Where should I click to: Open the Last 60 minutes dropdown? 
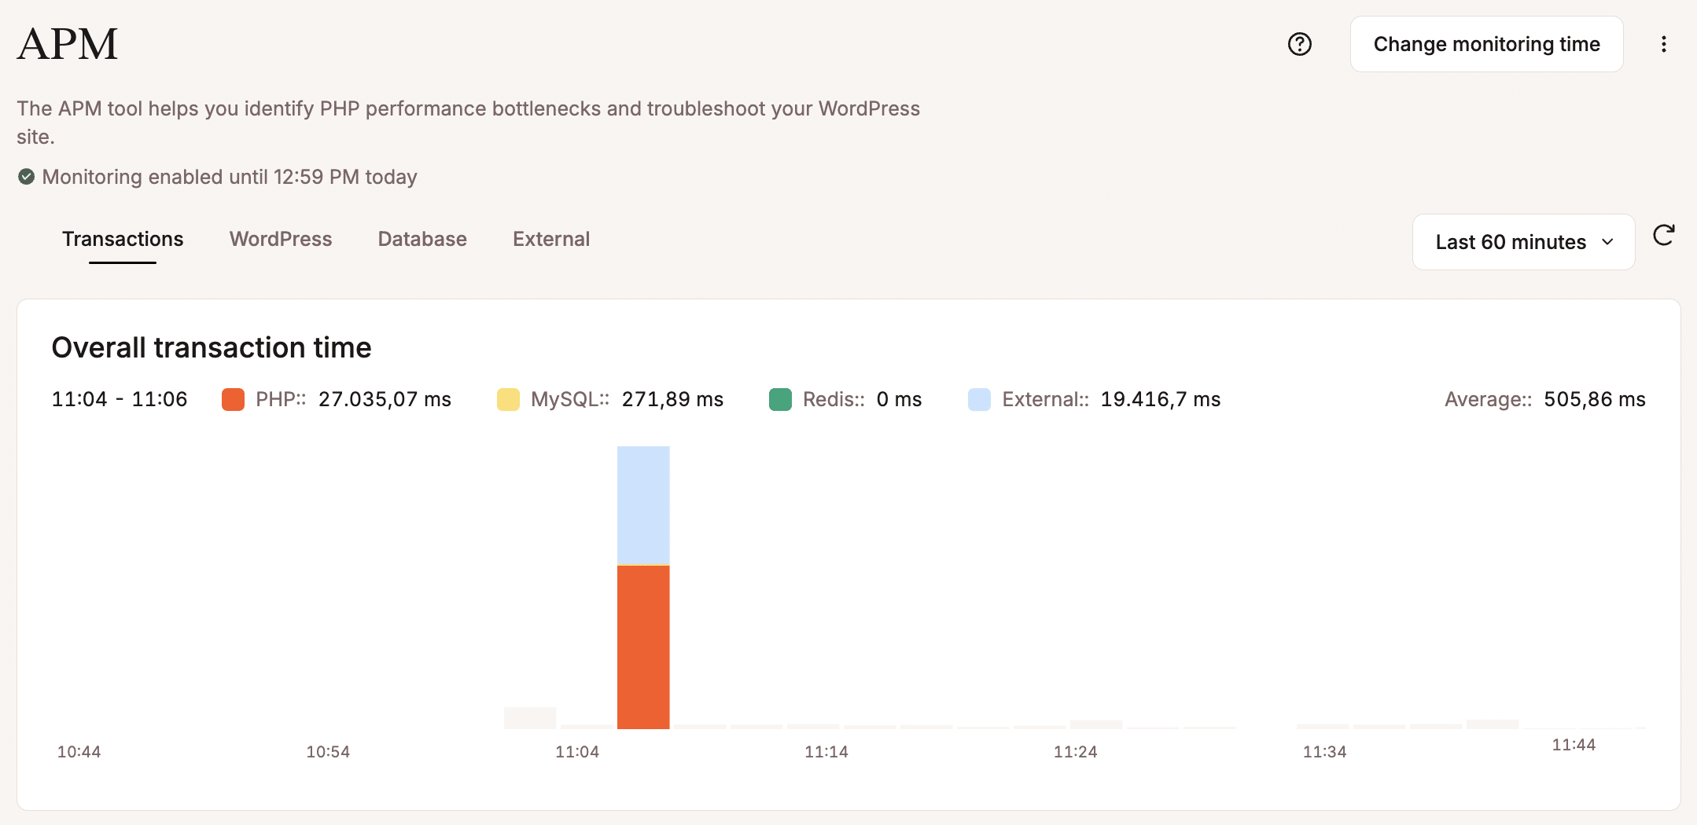pyautogui.click(x=1523, y=242)
